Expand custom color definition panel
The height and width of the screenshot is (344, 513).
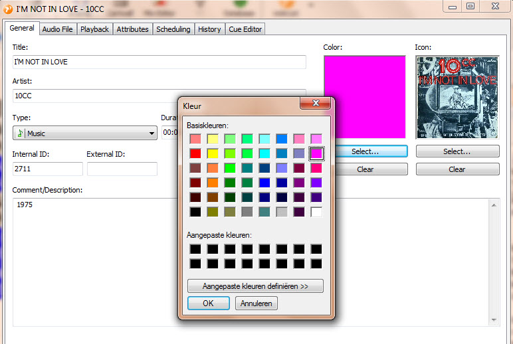255,286
